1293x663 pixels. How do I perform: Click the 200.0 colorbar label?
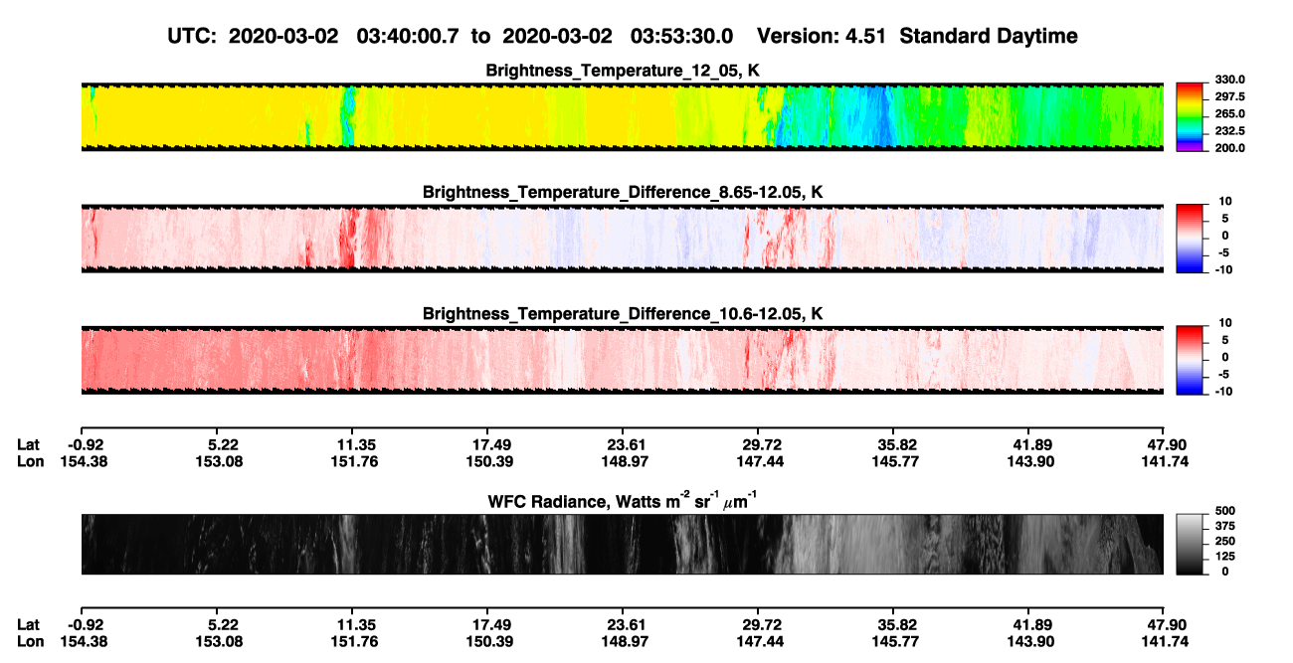[1229, 148]
